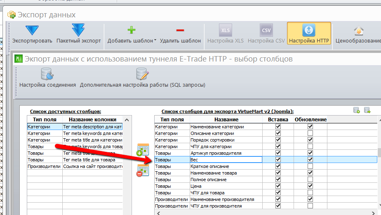The image size is (381, 215).
Task: Select the Настройка HTTP button
Action: click(309, 33)
